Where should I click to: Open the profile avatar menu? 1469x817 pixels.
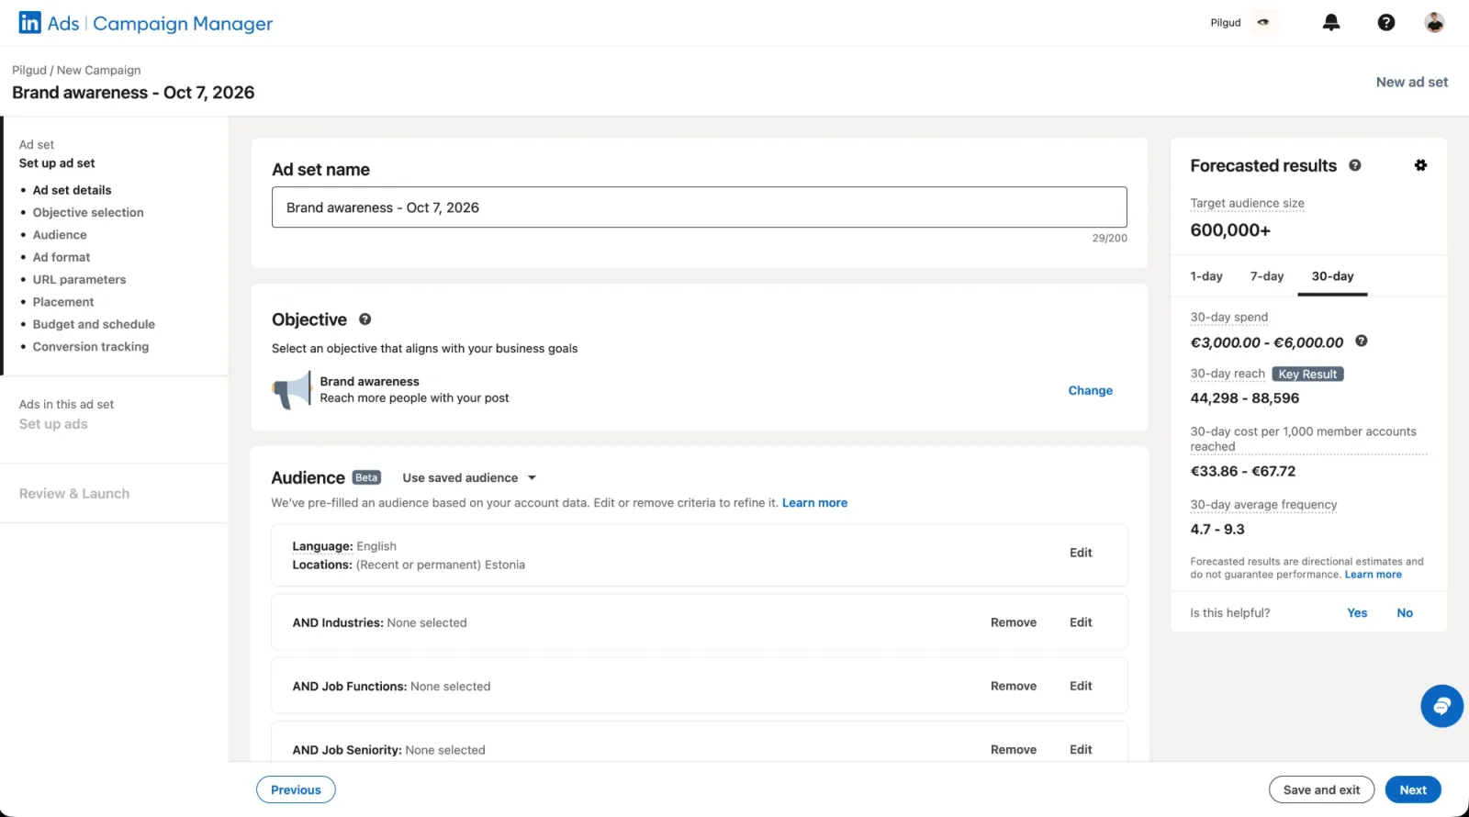(x=1434, y=23)
